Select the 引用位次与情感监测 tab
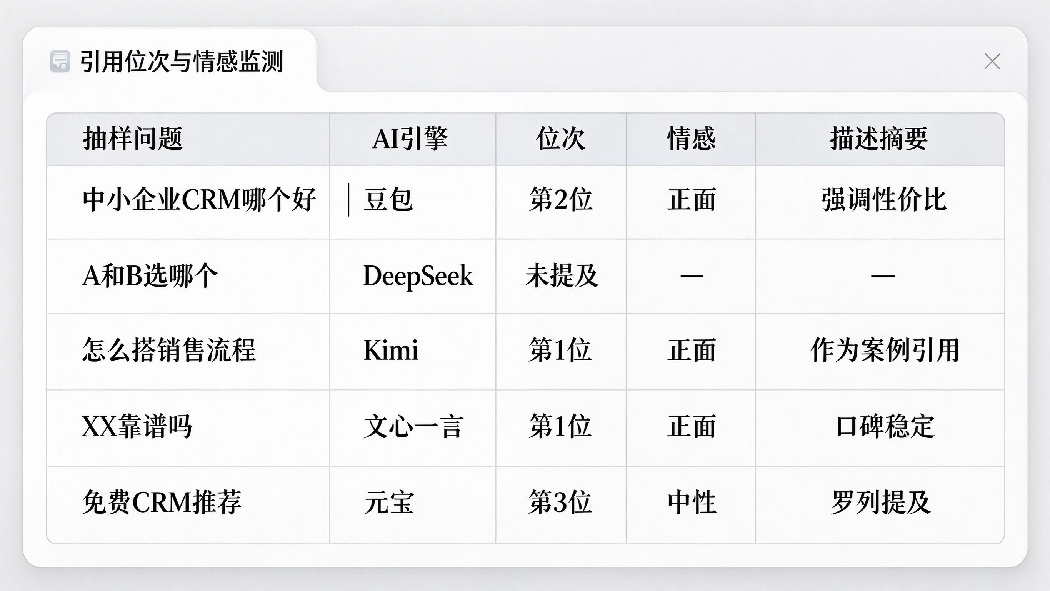The height and width of the screenshot is (591, 1050). click(x=170, y=61)
